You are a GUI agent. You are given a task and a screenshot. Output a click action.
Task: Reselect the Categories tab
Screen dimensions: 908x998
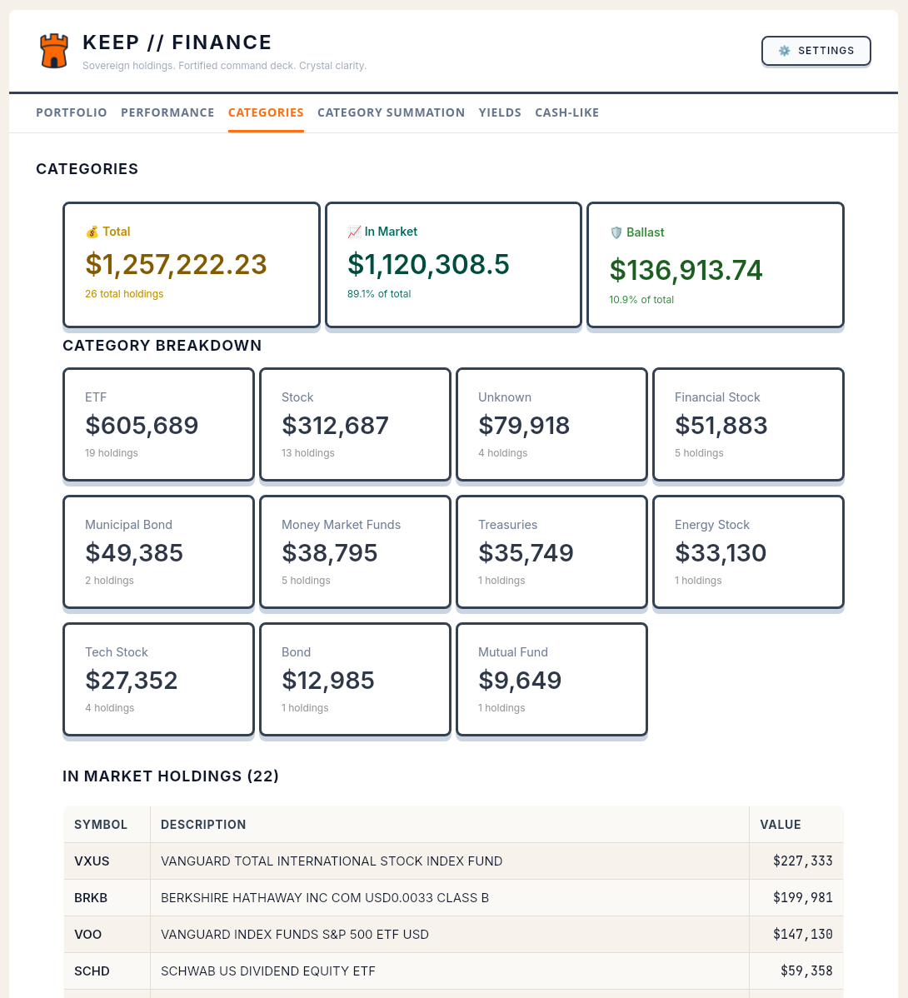pos(266,112)
